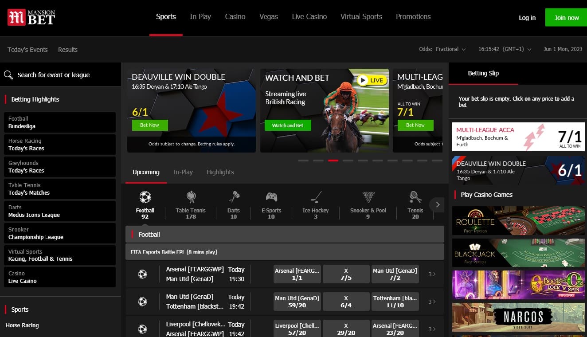Image resolution: width=587 pixels, height=337 pixels.
Task: Bet on draw X at 6/4
Action: 346,302
